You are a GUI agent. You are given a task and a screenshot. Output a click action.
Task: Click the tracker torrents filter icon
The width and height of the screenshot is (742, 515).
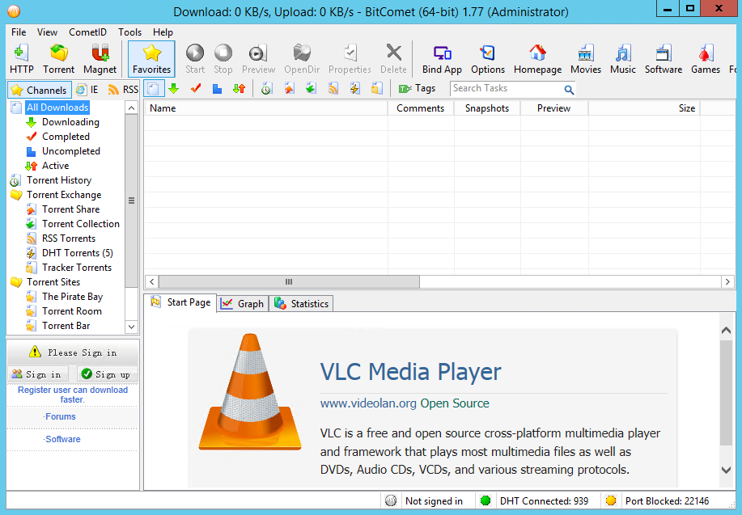[377, 88]
